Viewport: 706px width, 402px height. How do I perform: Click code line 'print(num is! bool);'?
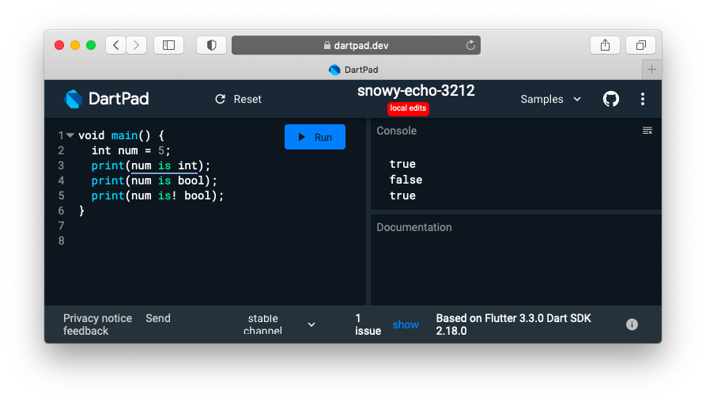[x=157, y=195]
